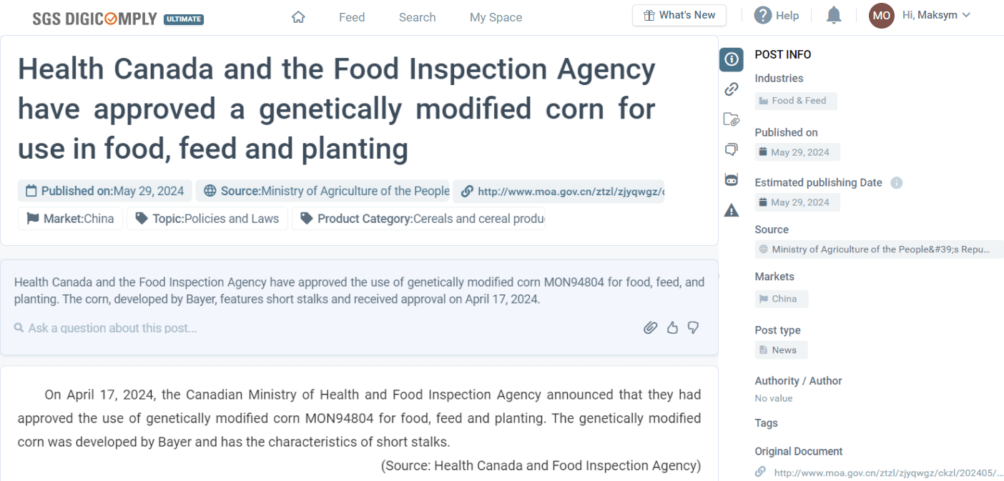1004x481 pixels.
Task: Click the info tooltip beside Estimated publishing Date
Action: tap(896, 182)
